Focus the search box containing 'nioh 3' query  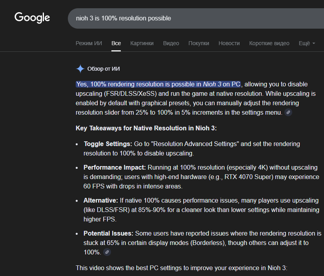[x=188, y=18]
